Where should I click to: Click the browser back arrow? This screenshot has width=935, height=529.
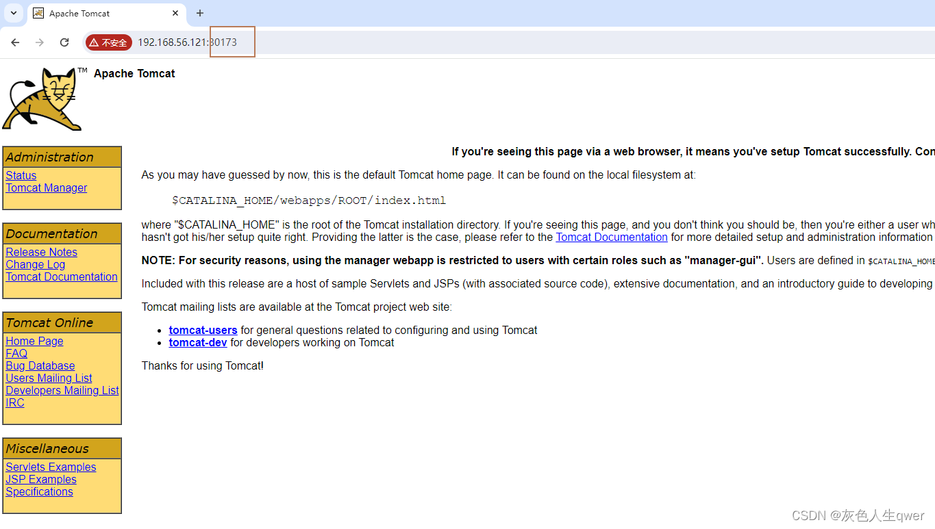pyautogui.click(x=15, y=42)
